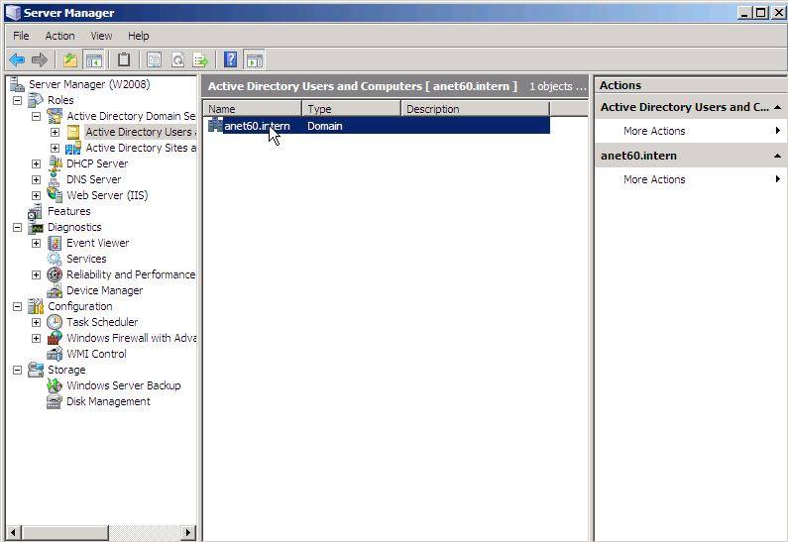Toggle the Show/Hide Console Tree toolbar icon
788x542 pixels.
pyautogui.click(x=93, y=60)
